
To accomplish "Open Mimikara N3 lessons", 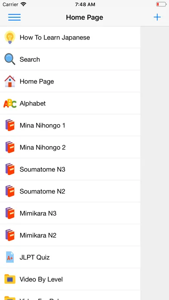I will (70, 213).
